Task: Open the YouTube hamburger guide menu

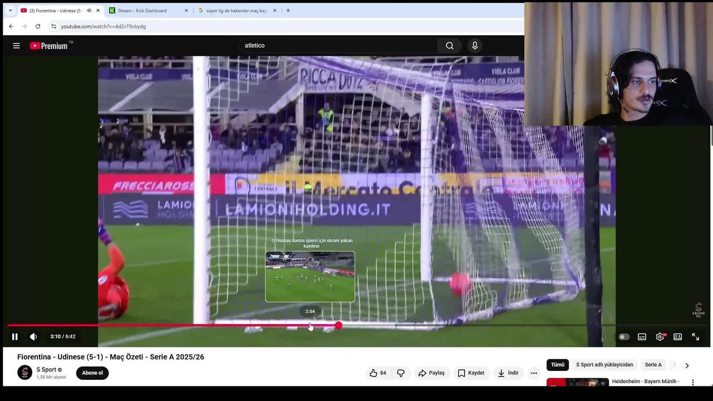Action: click(16, 46)
